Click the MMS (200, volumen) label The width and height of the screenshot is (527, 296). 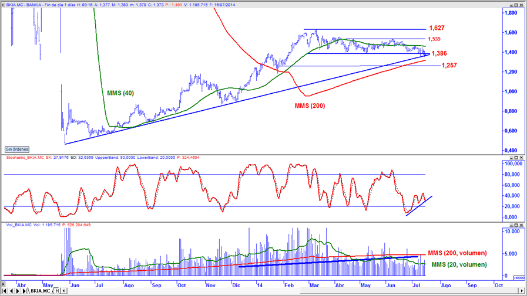pyautogui.click(x=457, y=253)
